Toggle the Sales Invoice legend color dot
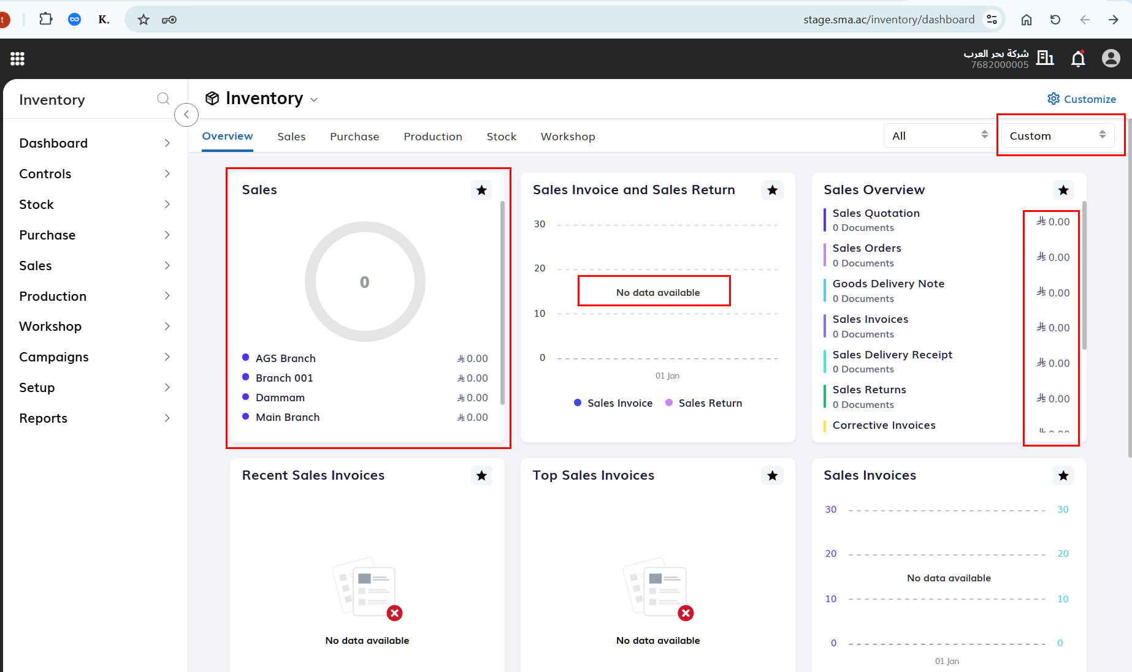The height and width of the screenshot is (672, 1132). tap(578, 402)
